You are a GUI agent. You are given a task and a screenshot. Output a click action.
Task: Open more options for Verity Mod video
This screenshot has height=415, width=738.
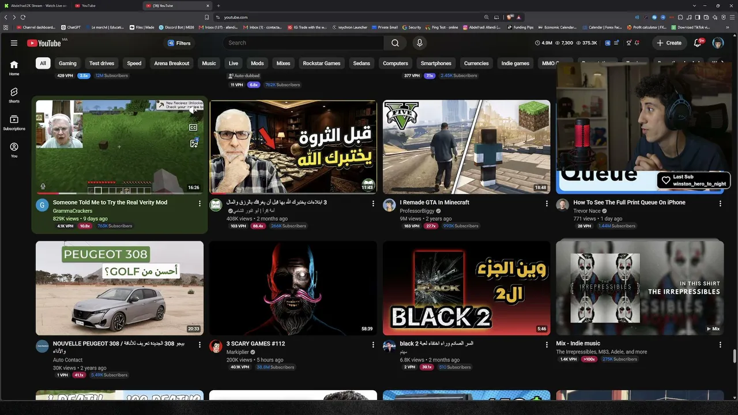[x=200, y=203]
